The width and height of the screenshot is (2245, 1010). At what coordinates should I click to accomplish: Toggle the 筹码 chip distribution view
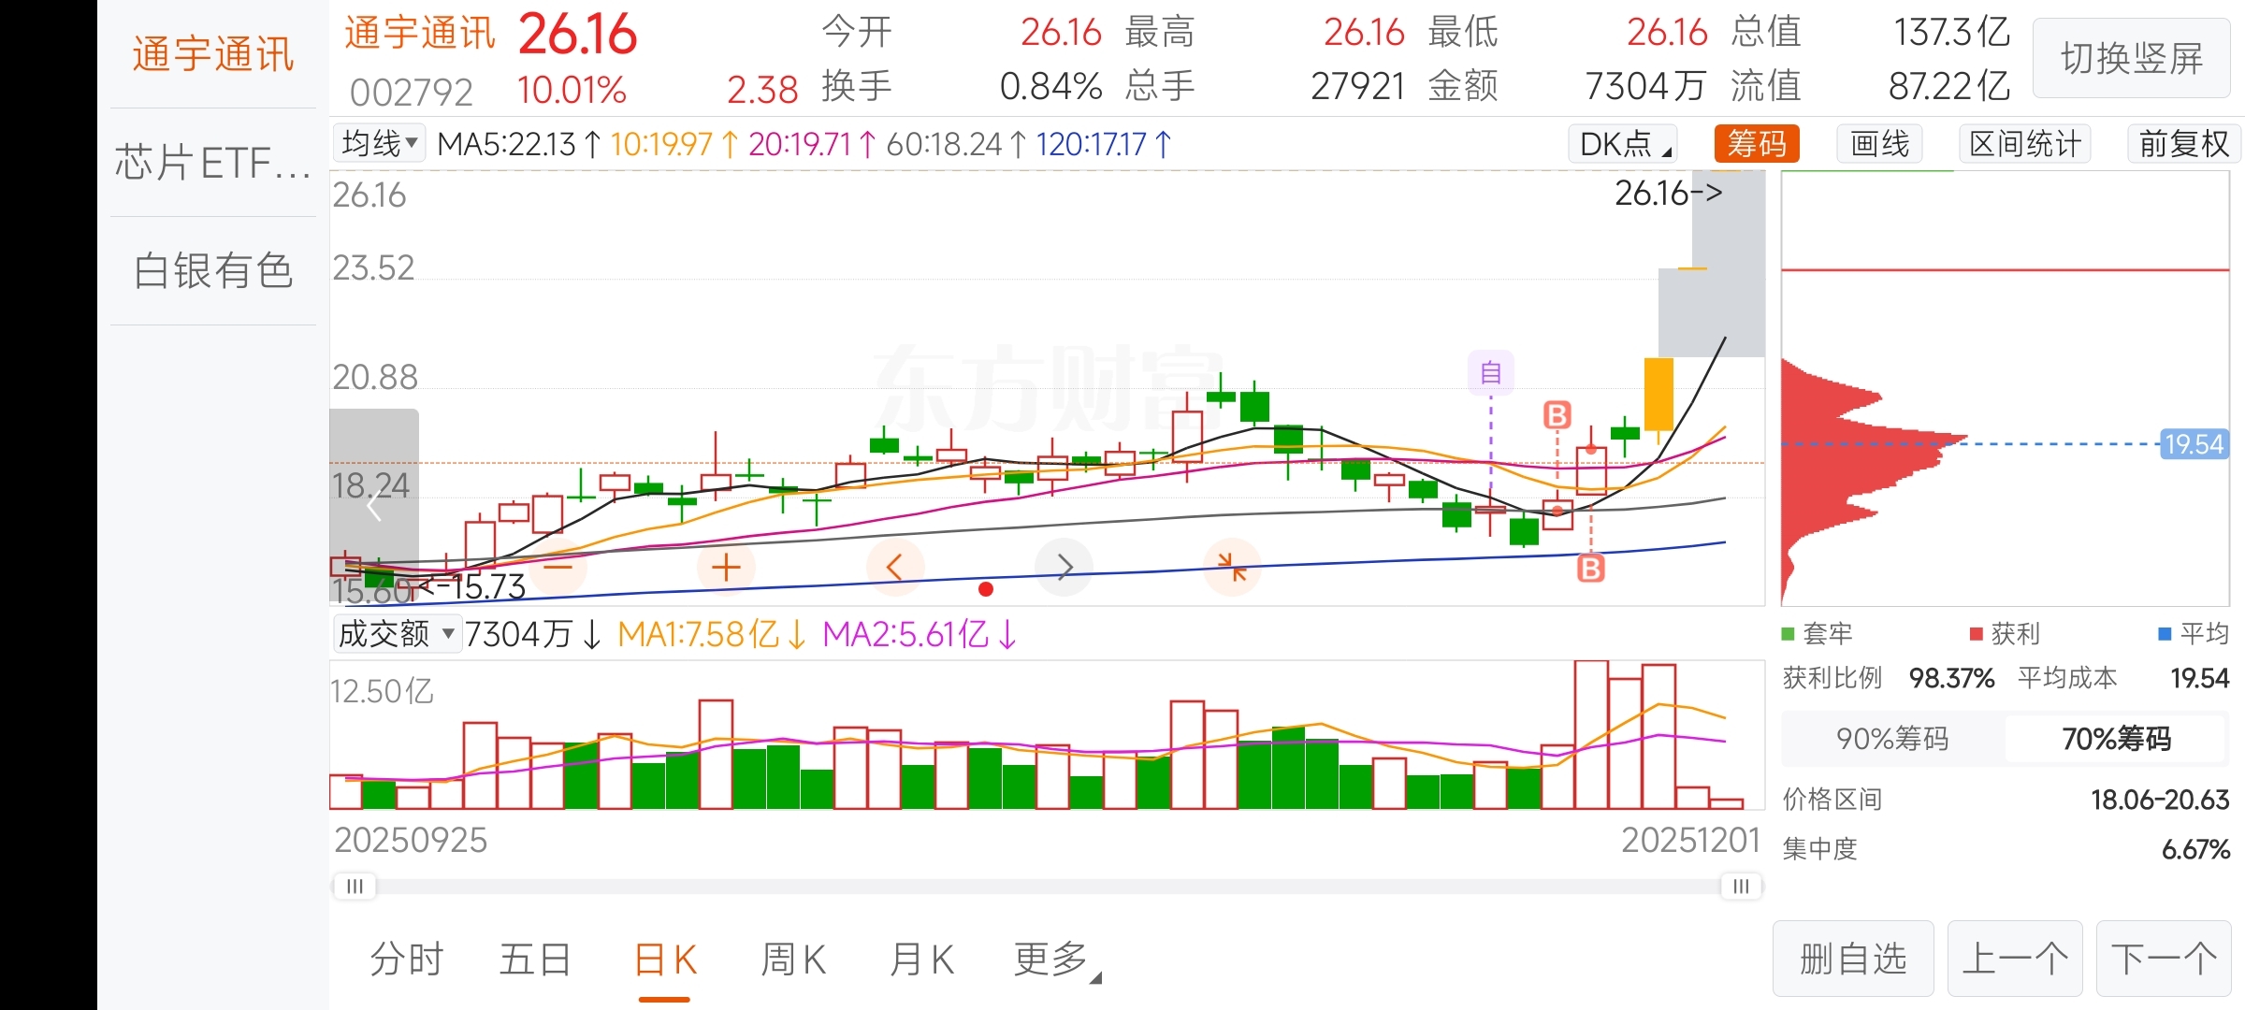[x=1756, y=144]
